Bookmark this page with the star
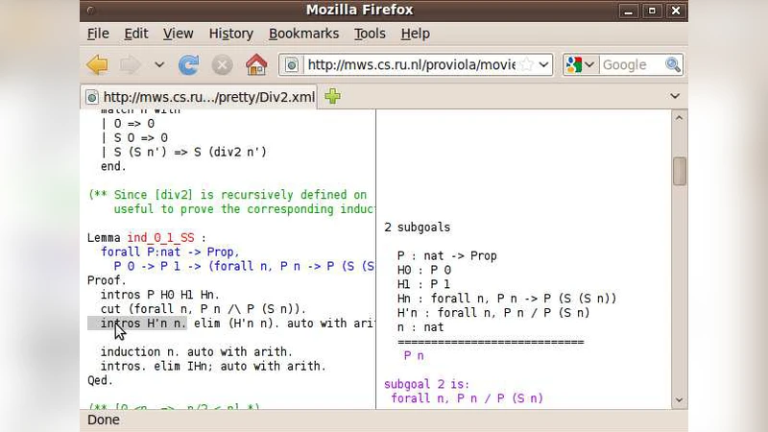The image size is (768, 432). [526, 64]
